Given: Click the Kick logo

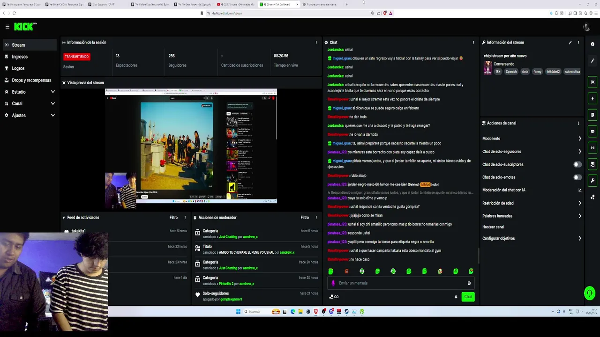Looking at the screenshot, I should [25, 27].
